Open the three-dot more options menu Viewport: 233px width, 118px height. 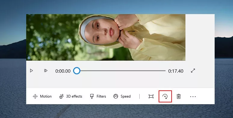click(x=193, y=97)
